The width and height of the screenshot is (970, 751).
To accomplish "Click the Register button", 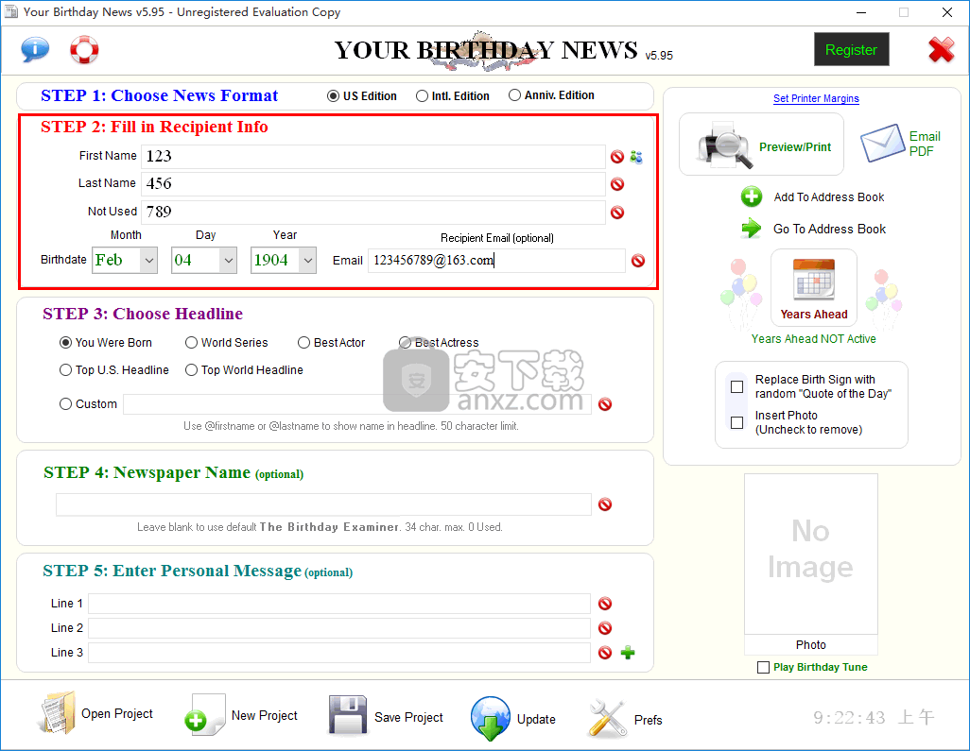I will tap(851, 49).
